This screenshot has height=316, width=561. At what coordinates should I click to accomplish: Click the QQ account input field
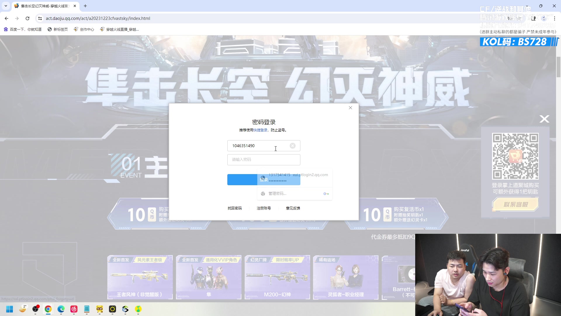coord(264,146)
